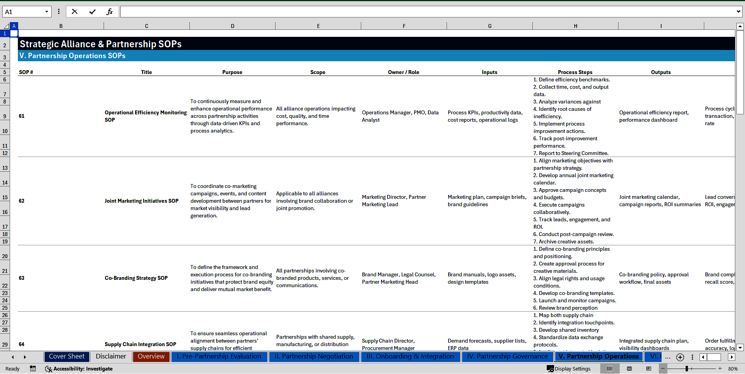Viewport: 745px width, 374px height.
Task: Click inside the formula bar input
Action: tap(427, 12)
